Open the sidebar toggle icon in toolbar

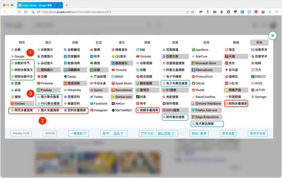tap(26, 12)
